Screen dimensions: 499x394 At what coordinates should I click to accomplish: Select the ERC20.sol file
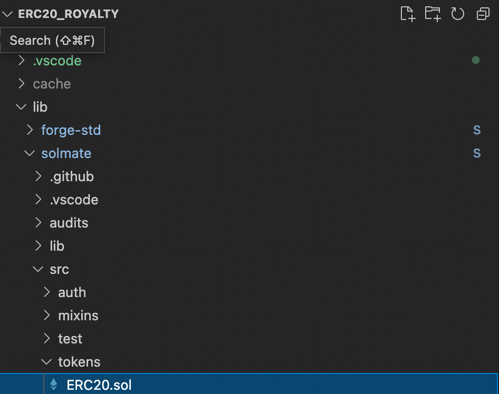pos(99,385)
